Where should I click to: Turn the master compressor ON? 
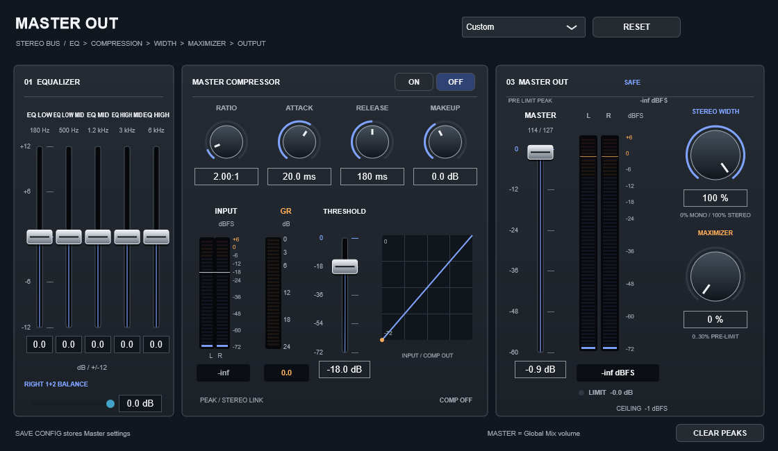click(414, 82)
